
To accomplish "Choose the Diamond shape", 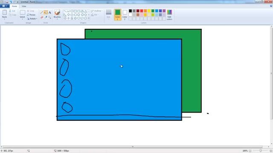I will pos(68,15).
